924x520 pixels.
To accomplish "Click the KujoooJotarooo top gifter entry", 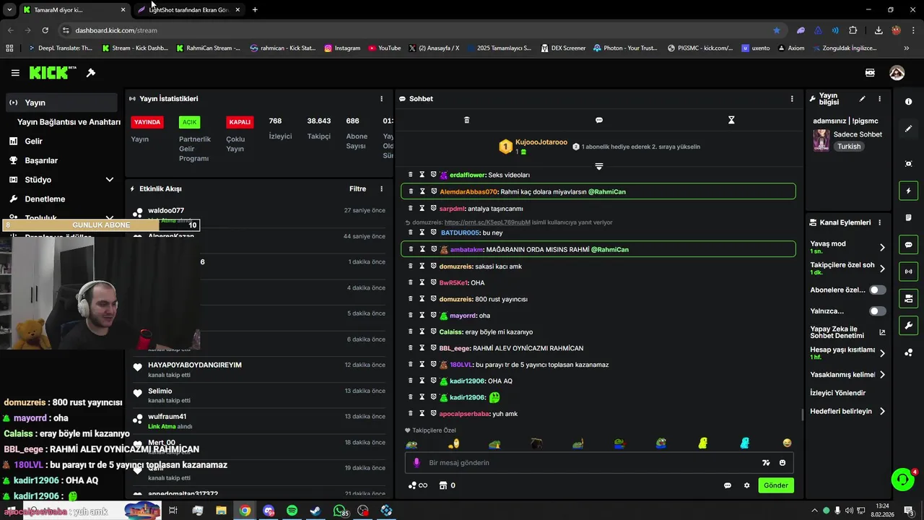I will pos(533,147).
